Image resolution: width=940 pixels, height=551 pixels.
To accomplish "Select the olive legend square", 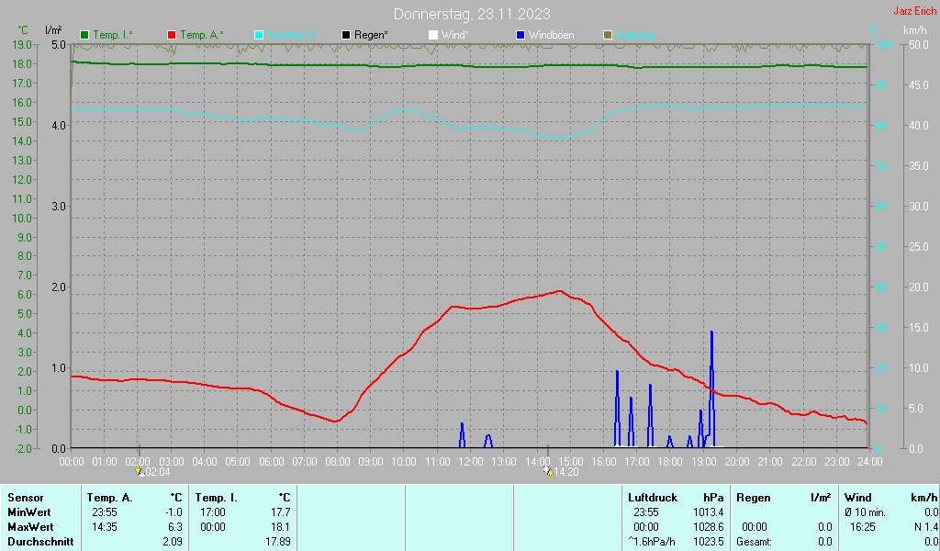I will click(607, 35).
